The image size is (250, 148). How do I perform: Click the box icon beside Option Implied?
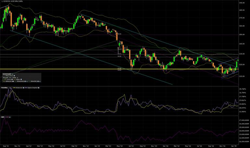tap(38, 88)
